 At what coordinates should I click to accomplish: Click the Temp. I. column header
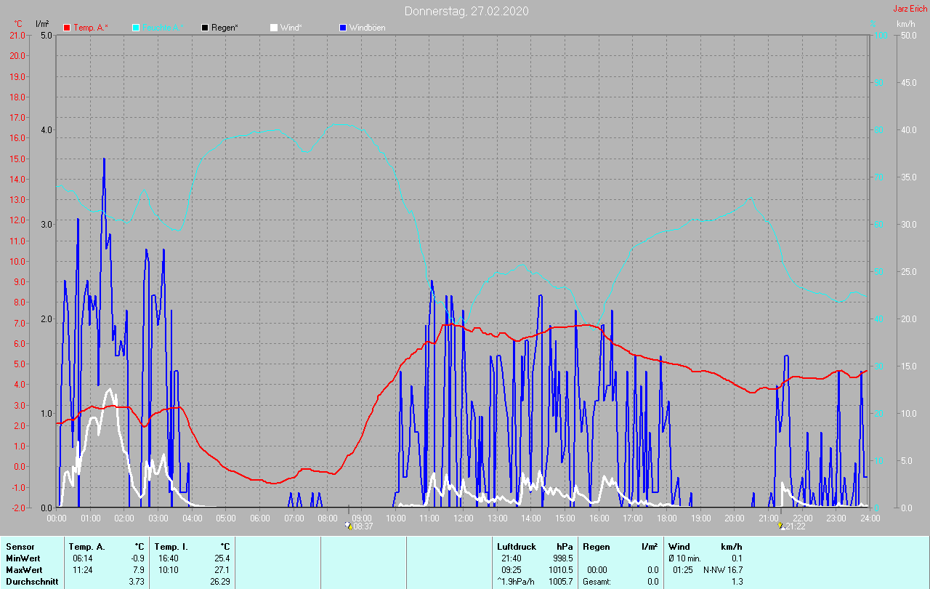170,546
